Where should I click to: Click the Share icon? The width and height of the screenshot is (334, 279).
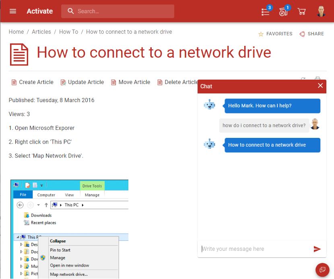[x=302, y=34]
